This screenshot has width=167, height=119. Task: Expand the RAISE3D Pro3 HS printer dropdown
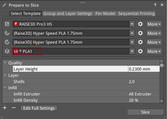[132, 24]
